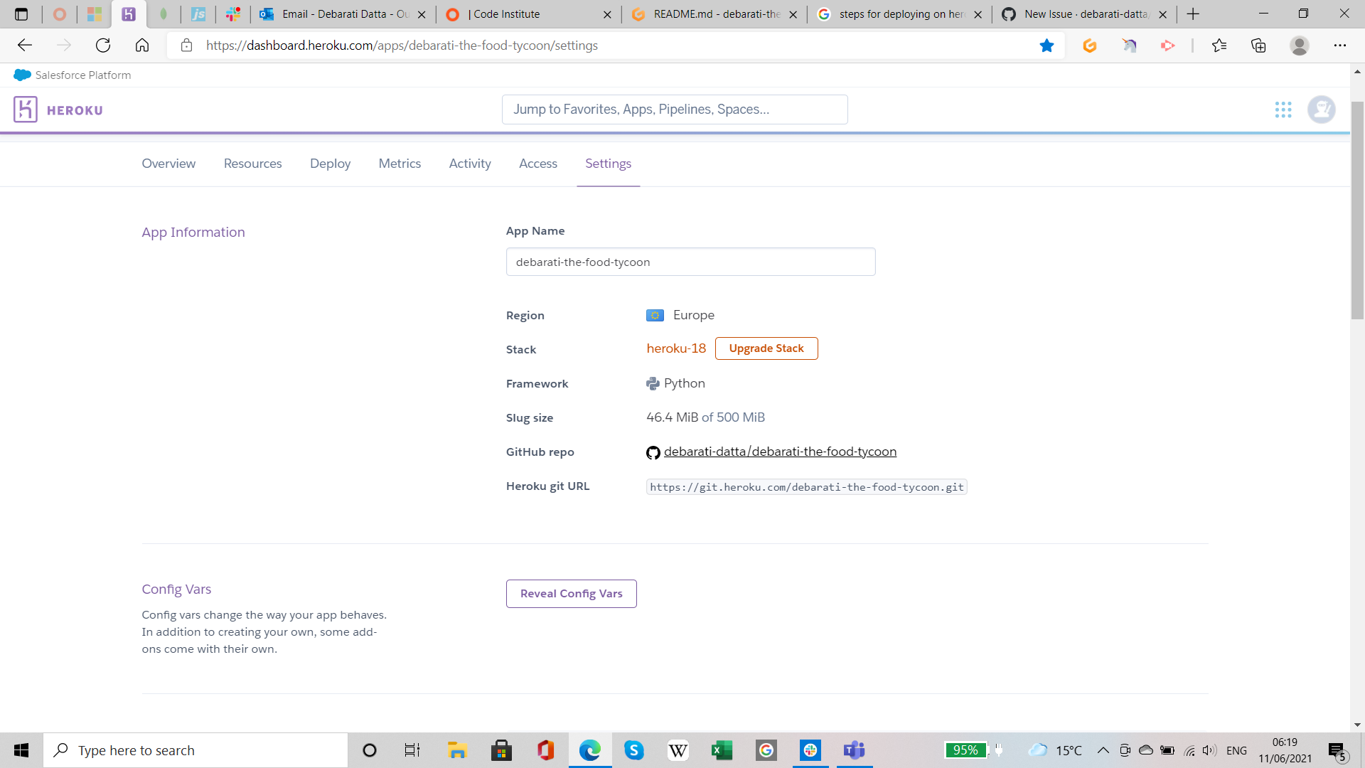Viewport: 1365px width, 768px height.
Task: Click the GitHub octocat repo icon
Action: [x=653, y=452]
